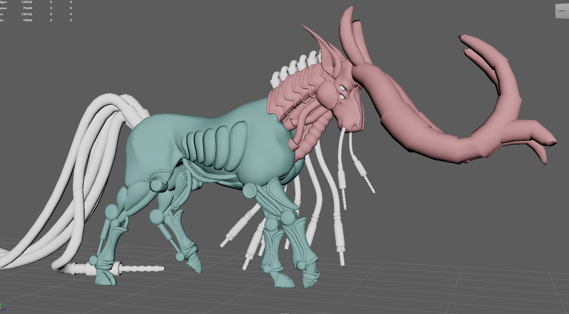This screenshot has height=314, width=569.
Task: Click the Faces count value 70449
Action: point(27,8)
